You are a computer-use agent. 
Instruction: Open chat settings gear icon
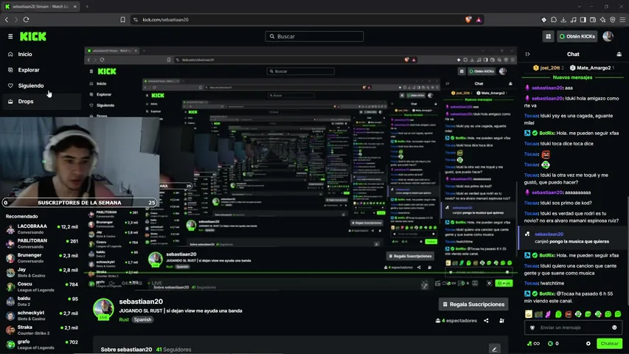click(x=588, y=344)
